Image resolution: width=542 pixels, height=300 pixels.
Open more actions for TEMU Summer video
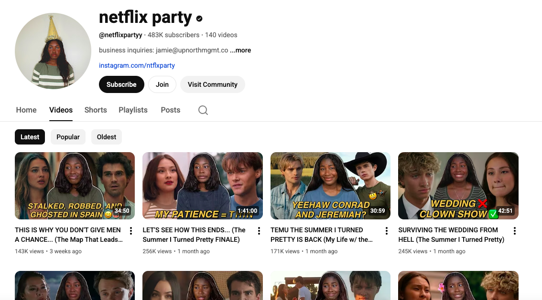[387, 231]
